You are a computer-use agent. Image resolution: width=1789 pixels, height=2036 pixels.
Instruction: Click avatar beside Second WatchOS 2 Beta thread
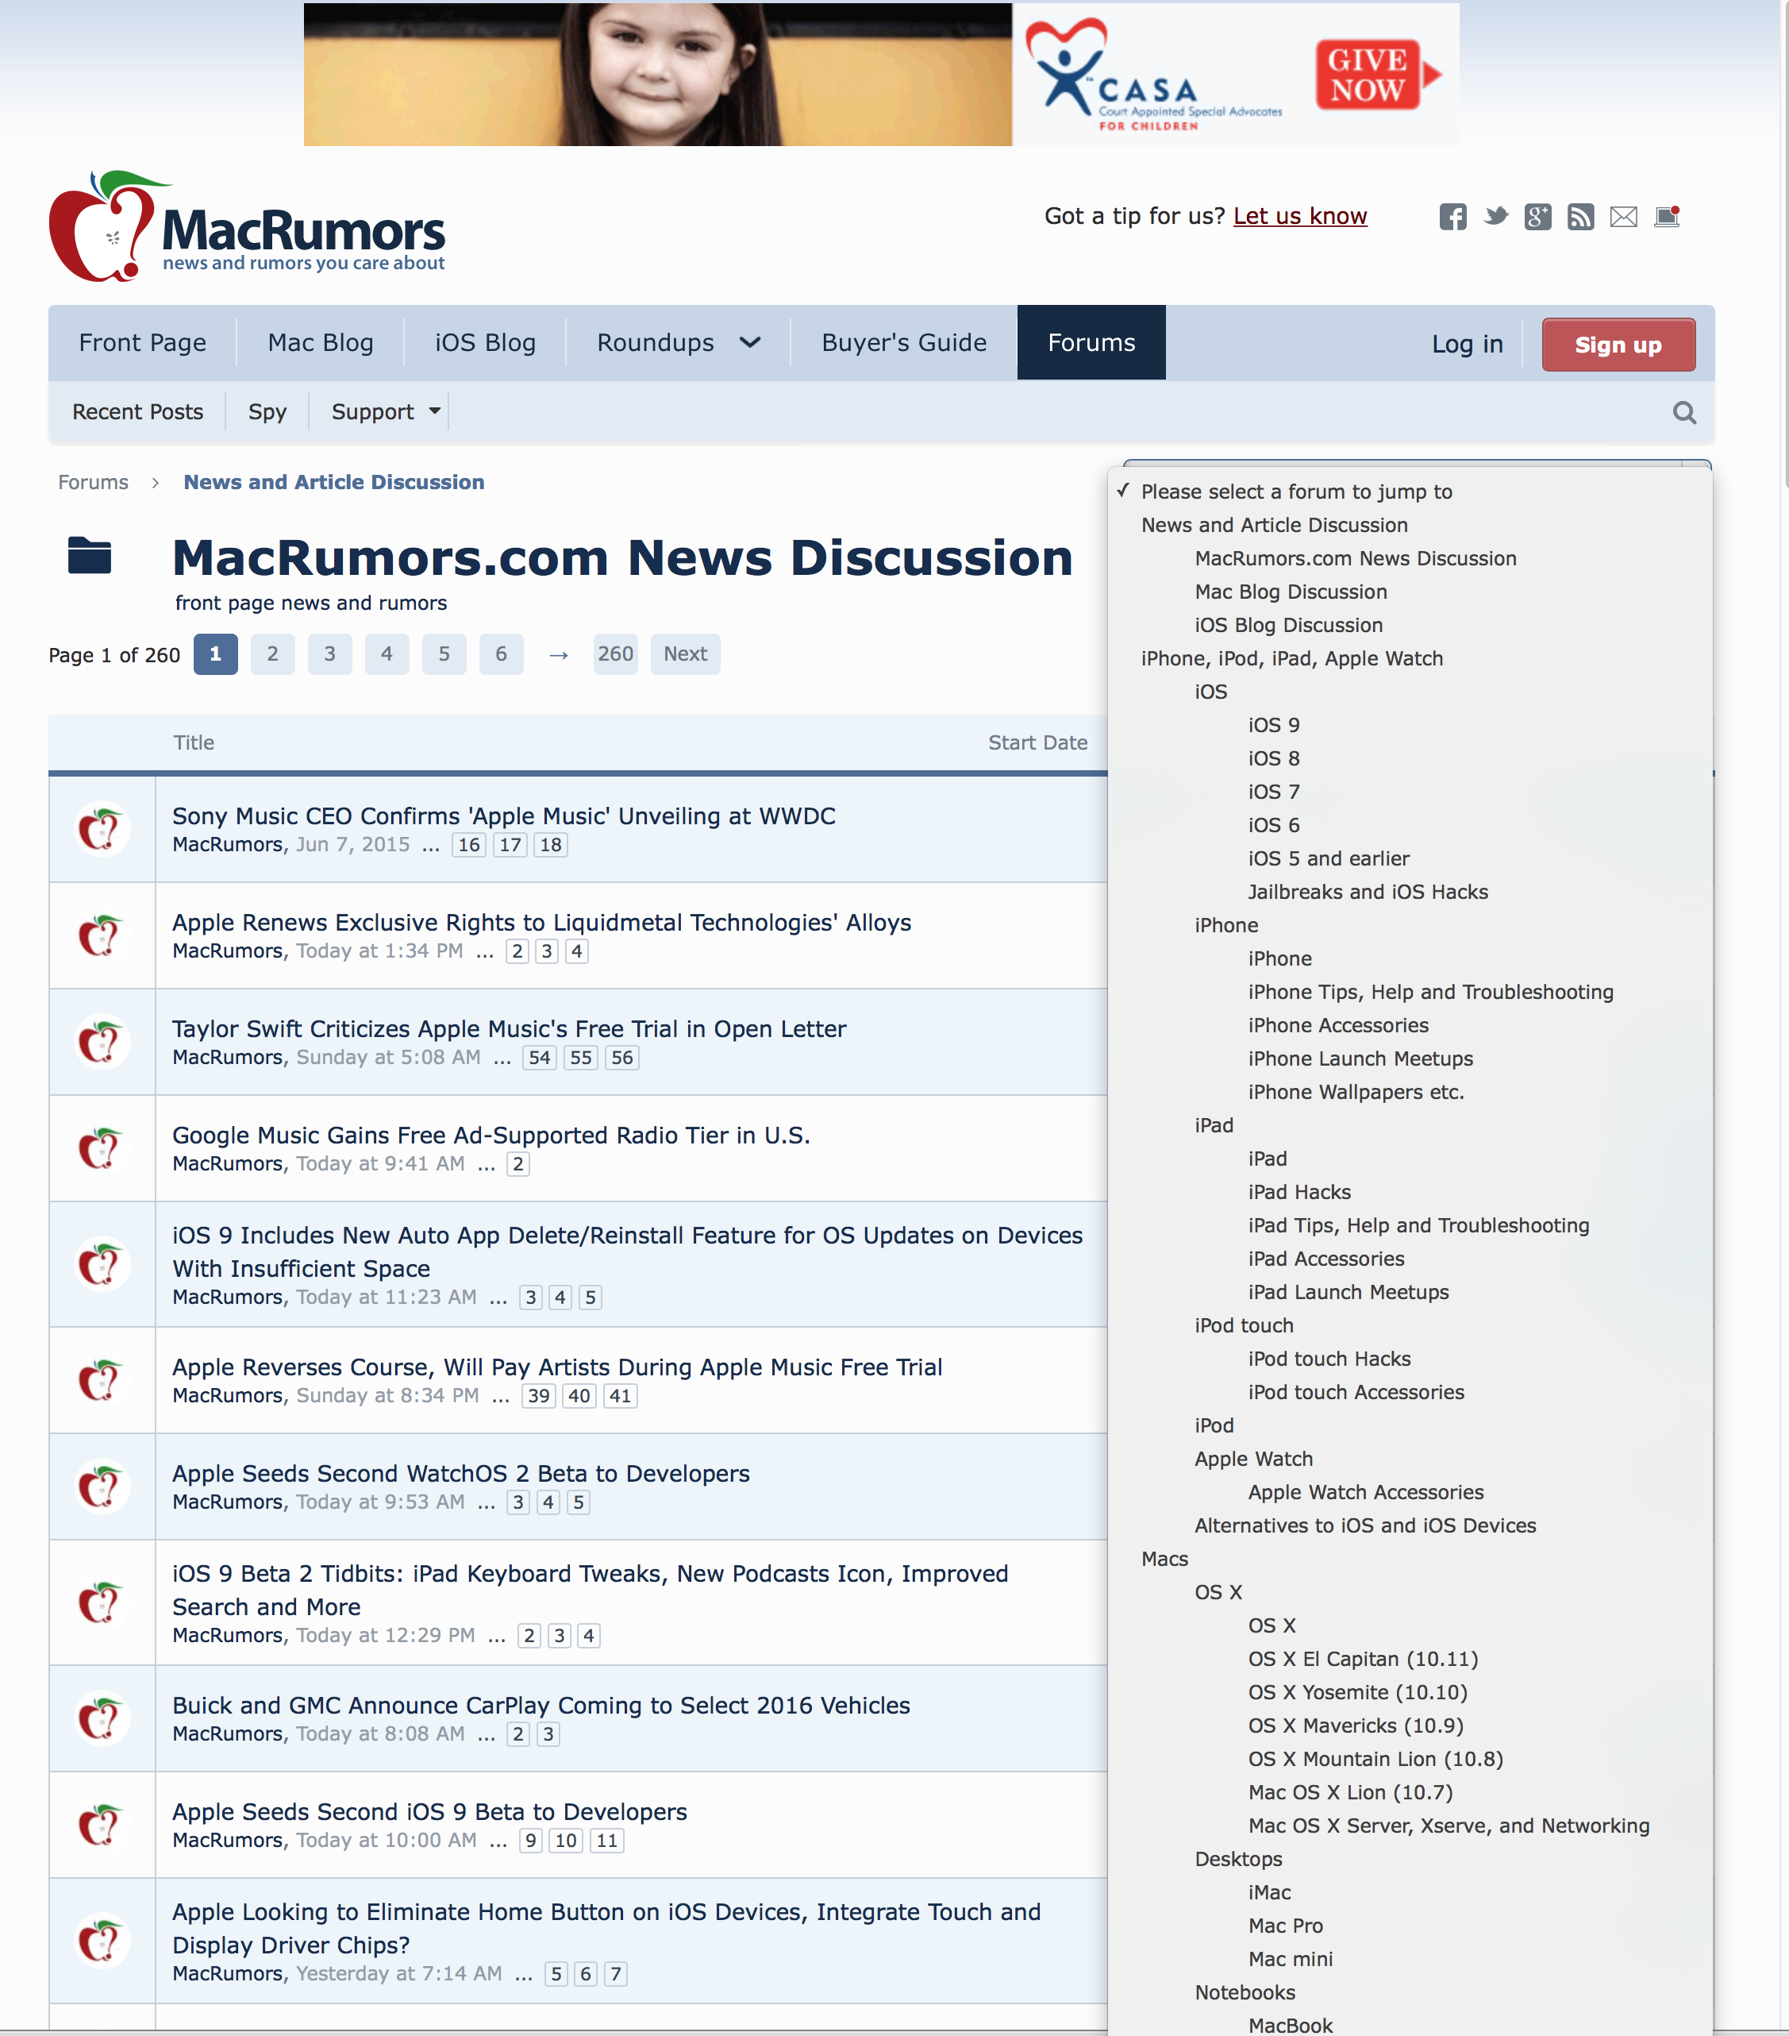[102, 1487]
